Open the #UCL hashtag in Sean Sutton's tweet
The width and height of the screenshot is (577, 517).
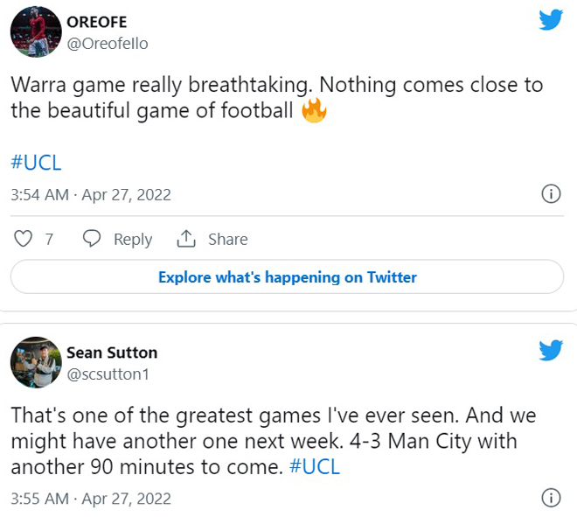tap(315, 466)
